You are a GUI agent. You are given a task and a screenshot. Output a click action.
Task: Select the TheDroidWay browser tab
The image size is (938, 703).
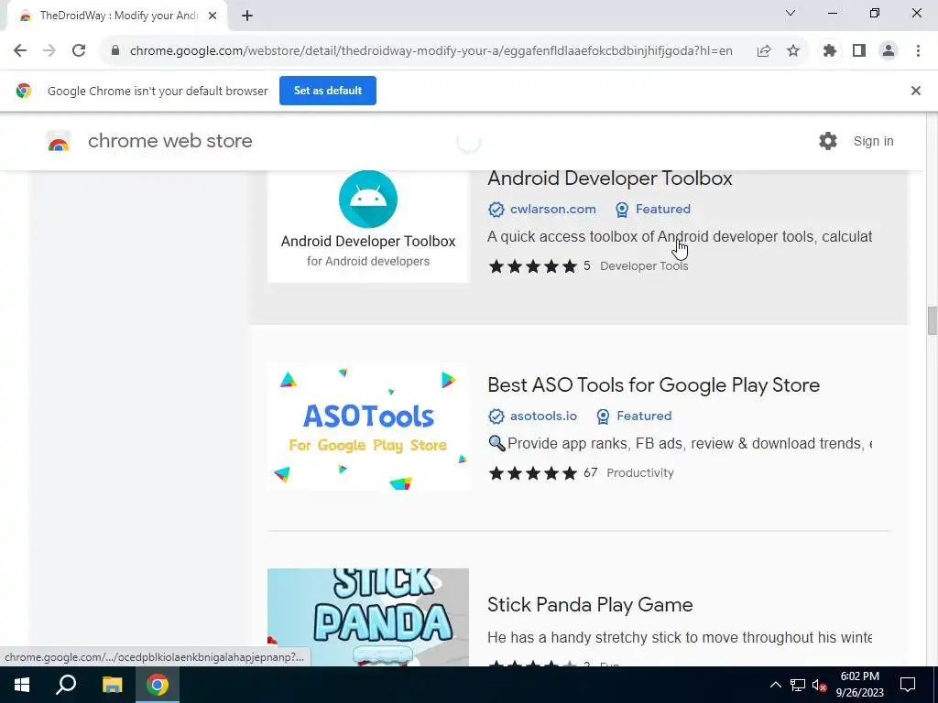116,16
